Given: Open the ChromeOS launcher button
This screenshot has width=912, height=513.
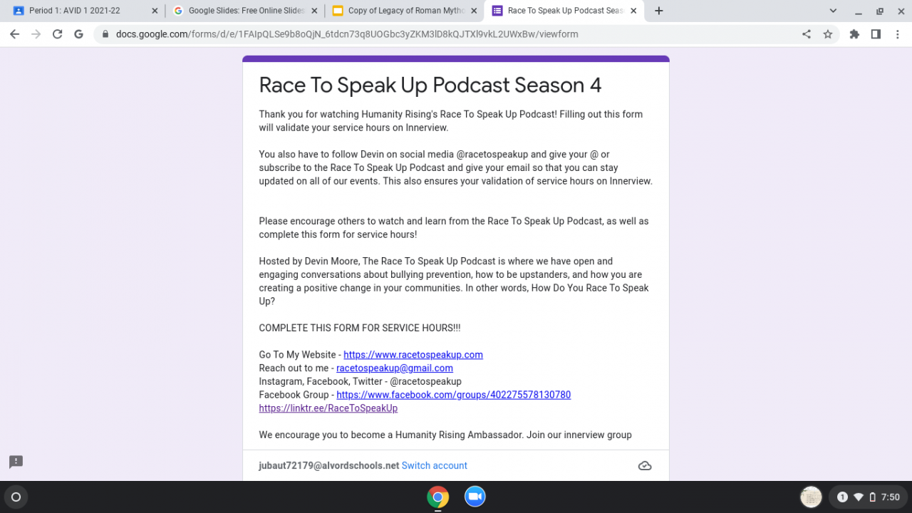Looking at the screenshot, I should pos(16,497).
